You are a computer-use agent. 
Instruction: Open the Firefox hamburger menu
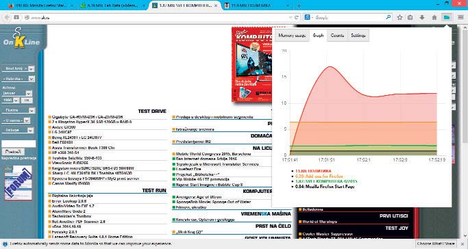(x=461, y=18)
